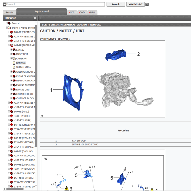
Task: Click the right arrow button next to X
Action: point(40,18)
